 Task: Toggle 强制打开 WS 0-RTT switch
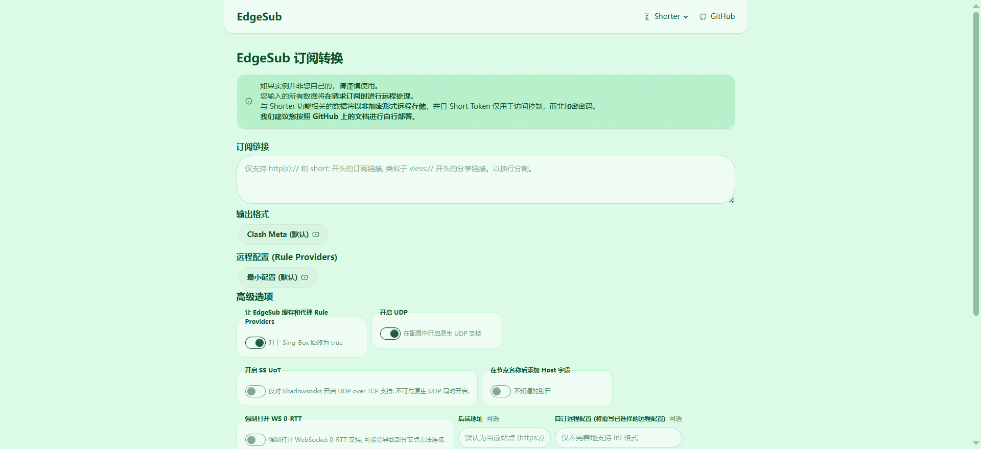(255, 439)
